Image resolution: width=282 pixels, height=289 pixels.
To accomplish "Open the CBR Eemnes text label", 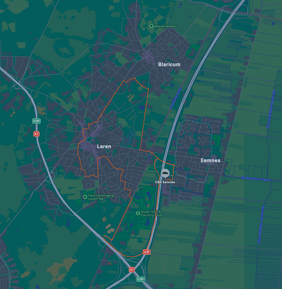I will [x=165, y=182].
